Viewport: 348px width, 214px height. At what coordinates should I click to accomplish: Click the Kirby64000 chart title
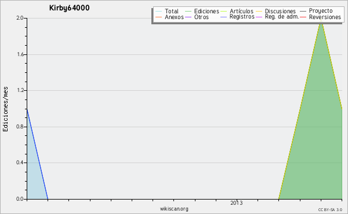pyautogui.click(x=69, y=8)
